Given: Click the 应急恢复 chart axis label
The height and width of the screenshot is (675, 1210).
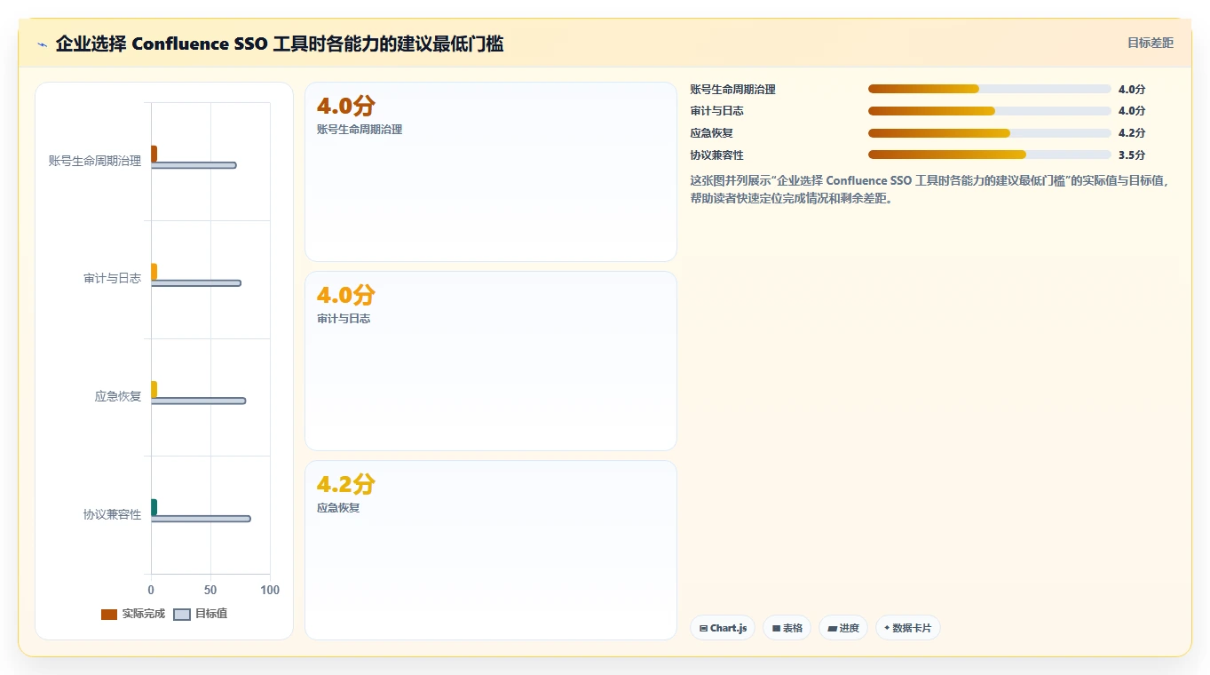Looking at the screenshot, I should click(118, 397).
